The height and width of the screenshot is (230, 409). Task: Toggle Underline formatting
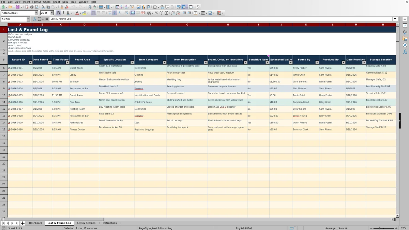[68, 13]
